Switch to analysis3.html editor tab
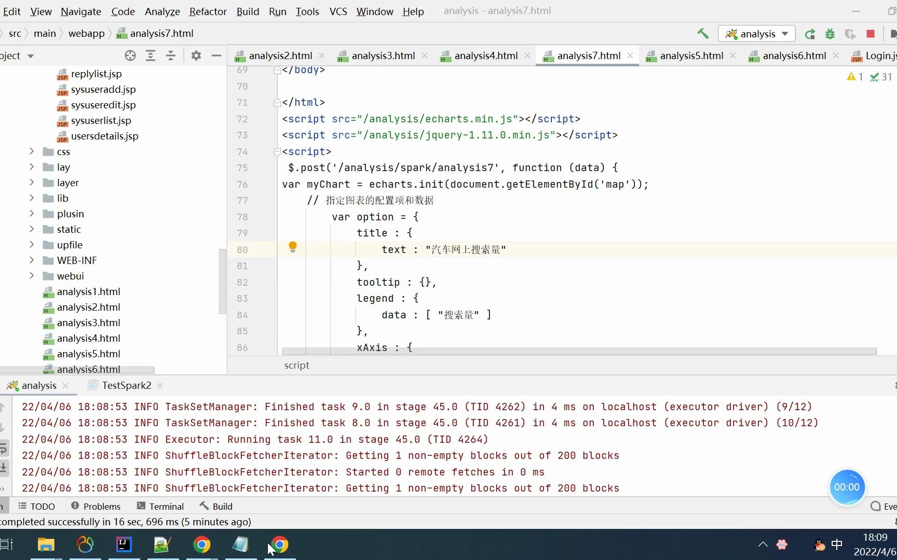The width and height of the screenshot is (897, 560). pyautogui.click(x=383, y=55)
